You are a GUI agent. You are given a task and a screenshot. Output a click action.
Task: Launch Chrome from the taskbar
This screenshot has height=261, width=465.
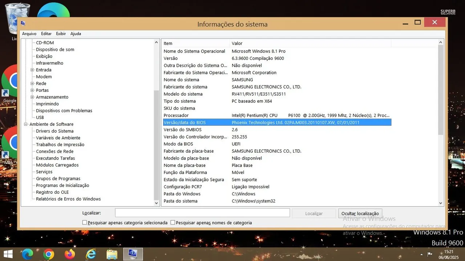coord(48,254)
